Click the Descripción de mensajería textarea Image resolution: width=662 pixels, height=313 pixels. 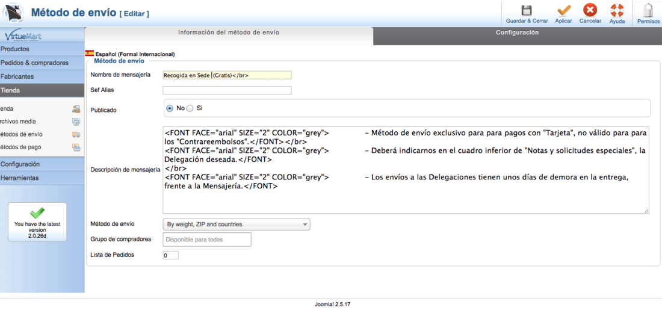tap(406, 169)
